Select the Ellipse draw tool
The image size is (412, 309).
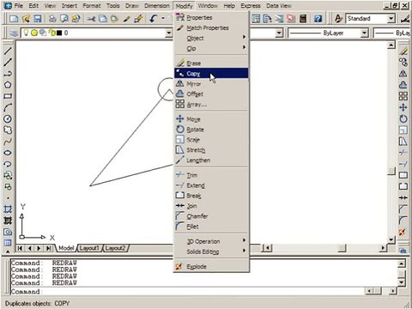[8, 153]
